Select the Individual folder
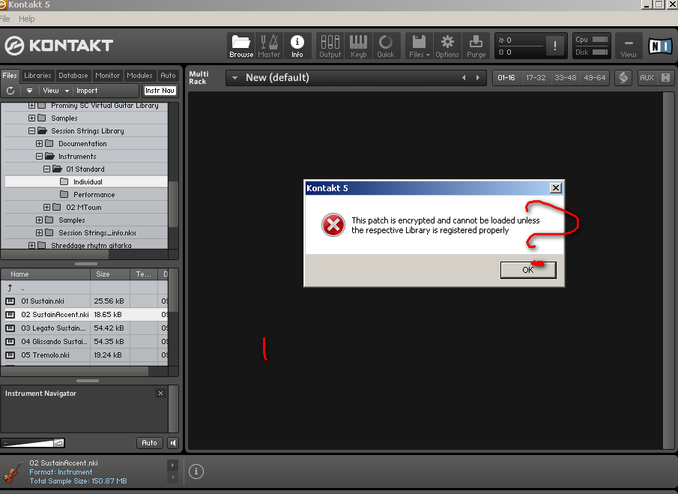Image resolution: width=678 pixels, height=494 pixels. (x=86, y=181)
